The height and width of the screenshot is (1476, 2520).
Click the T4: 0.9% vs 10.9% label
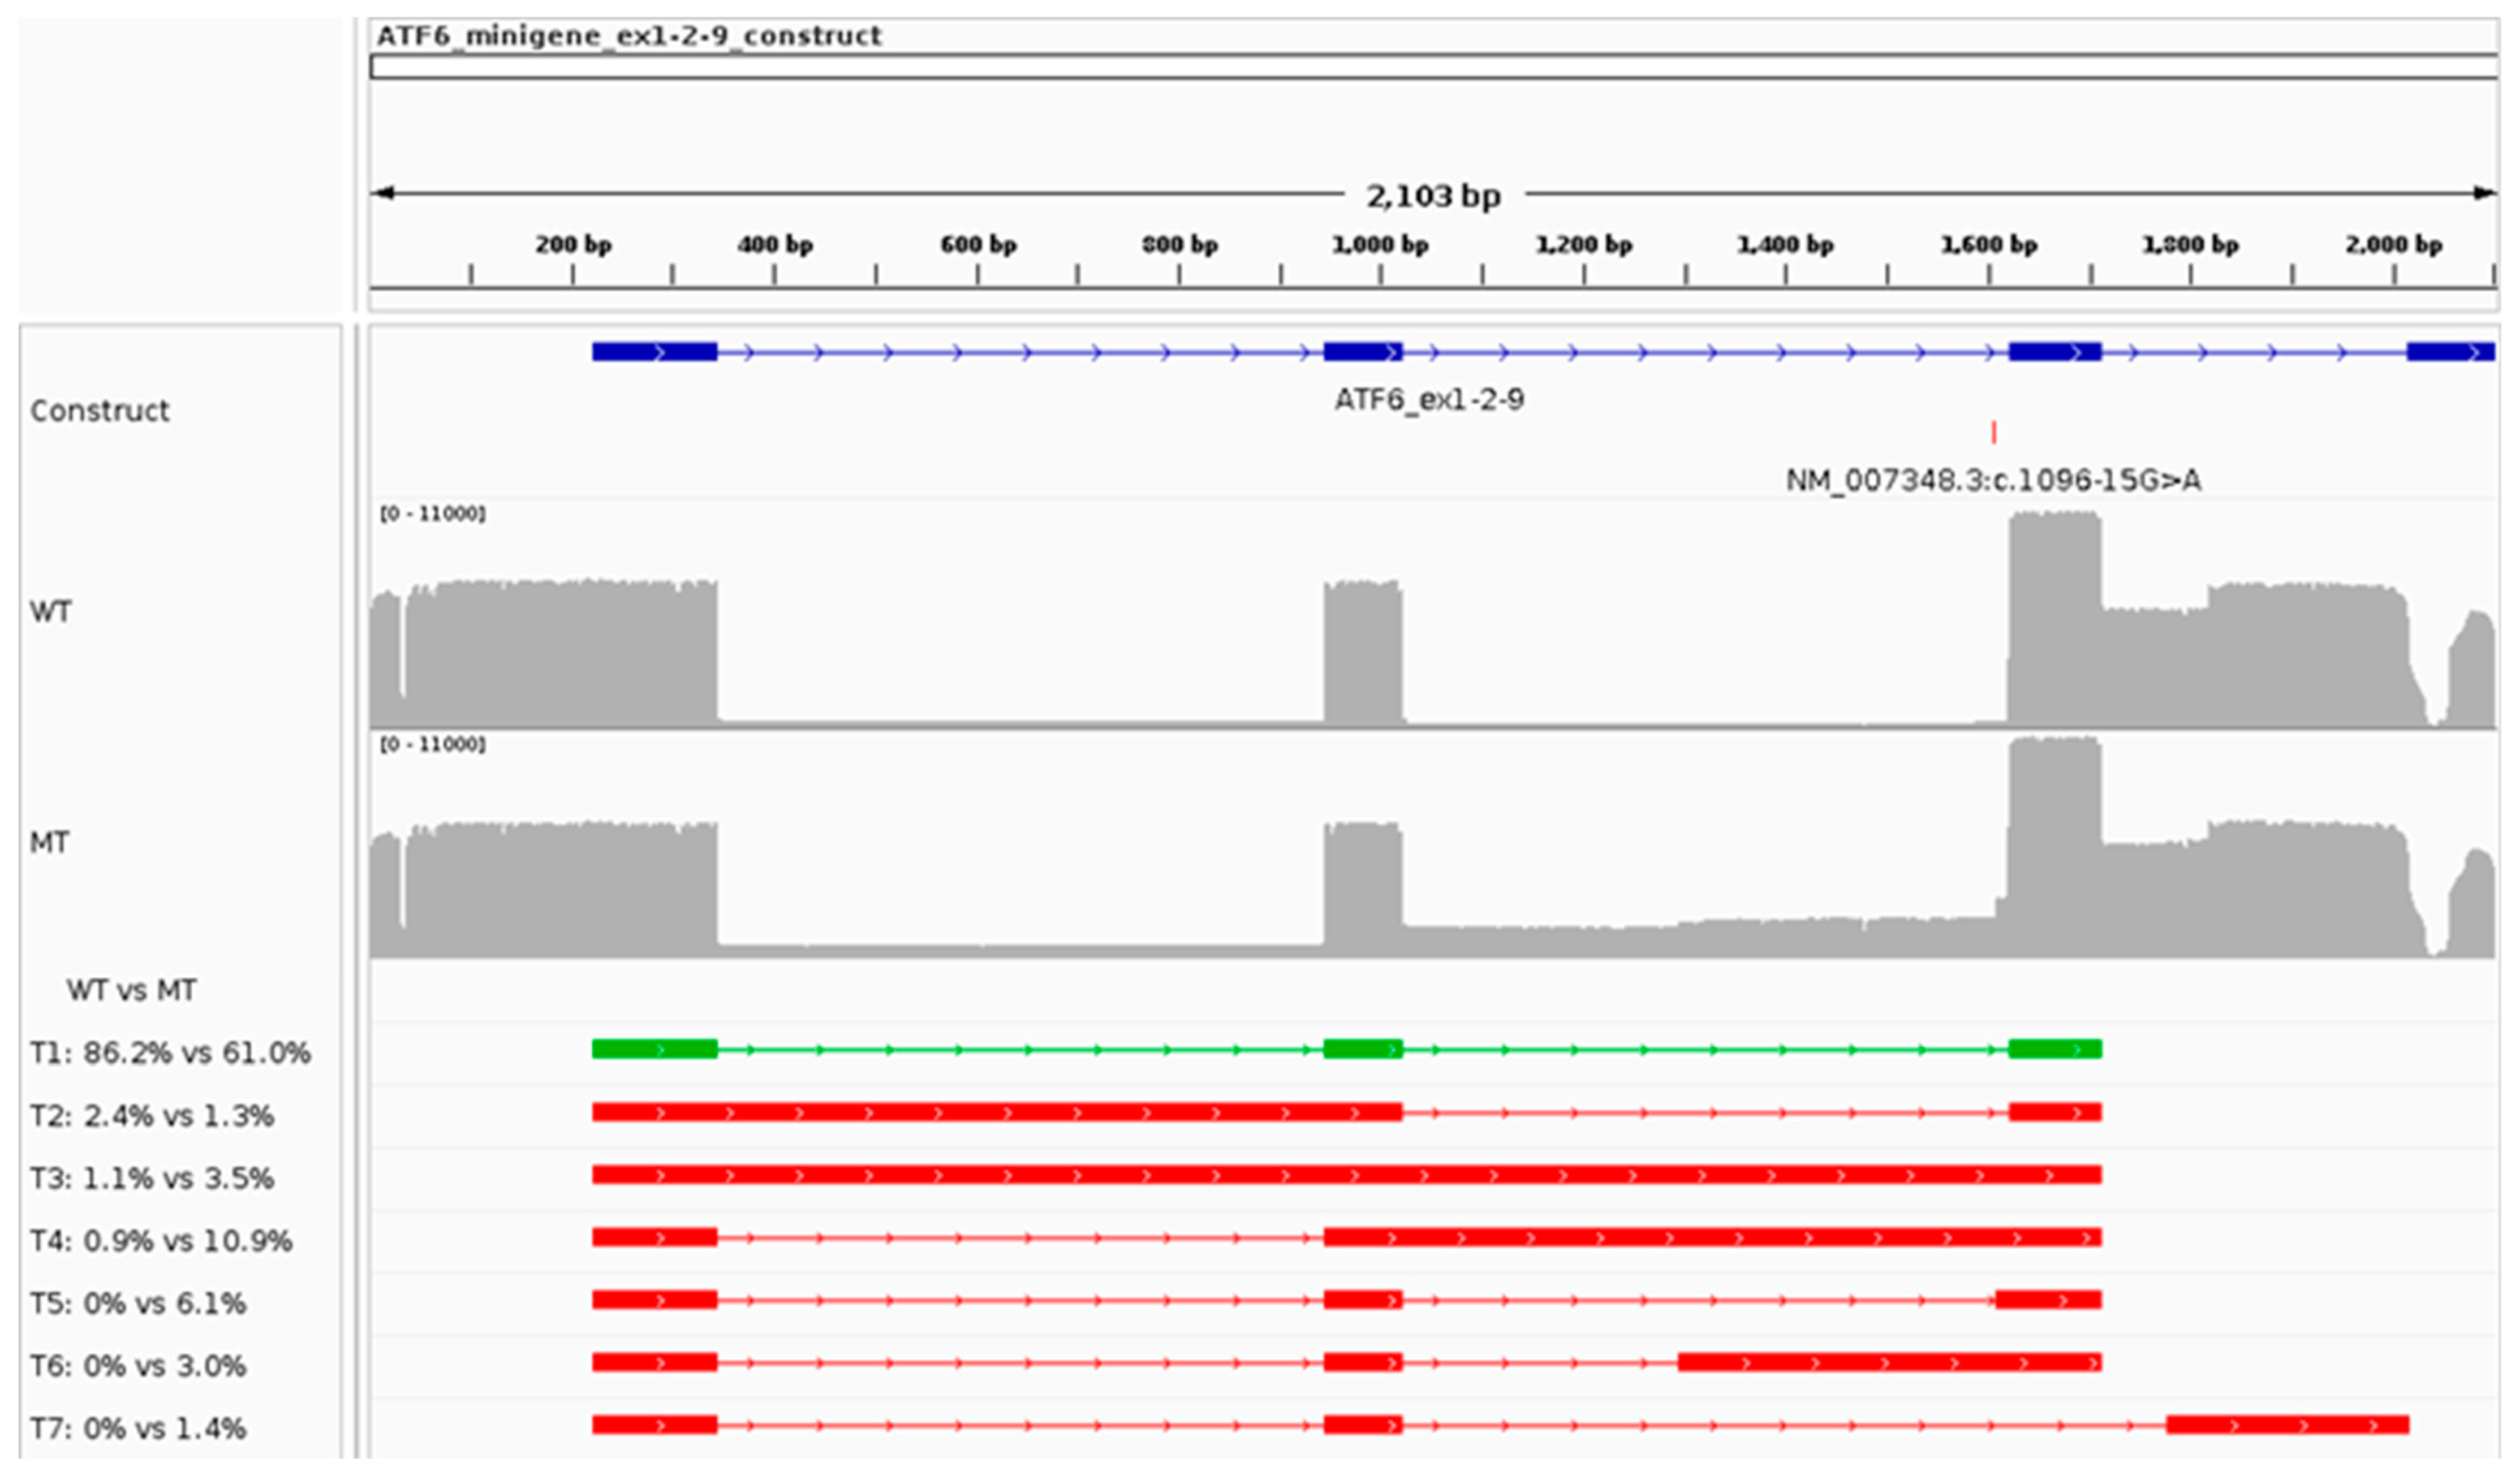pyautogui.click(x=161, y=1241)
